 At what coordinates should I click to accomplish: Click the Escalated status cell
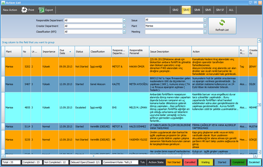[82, 107]
